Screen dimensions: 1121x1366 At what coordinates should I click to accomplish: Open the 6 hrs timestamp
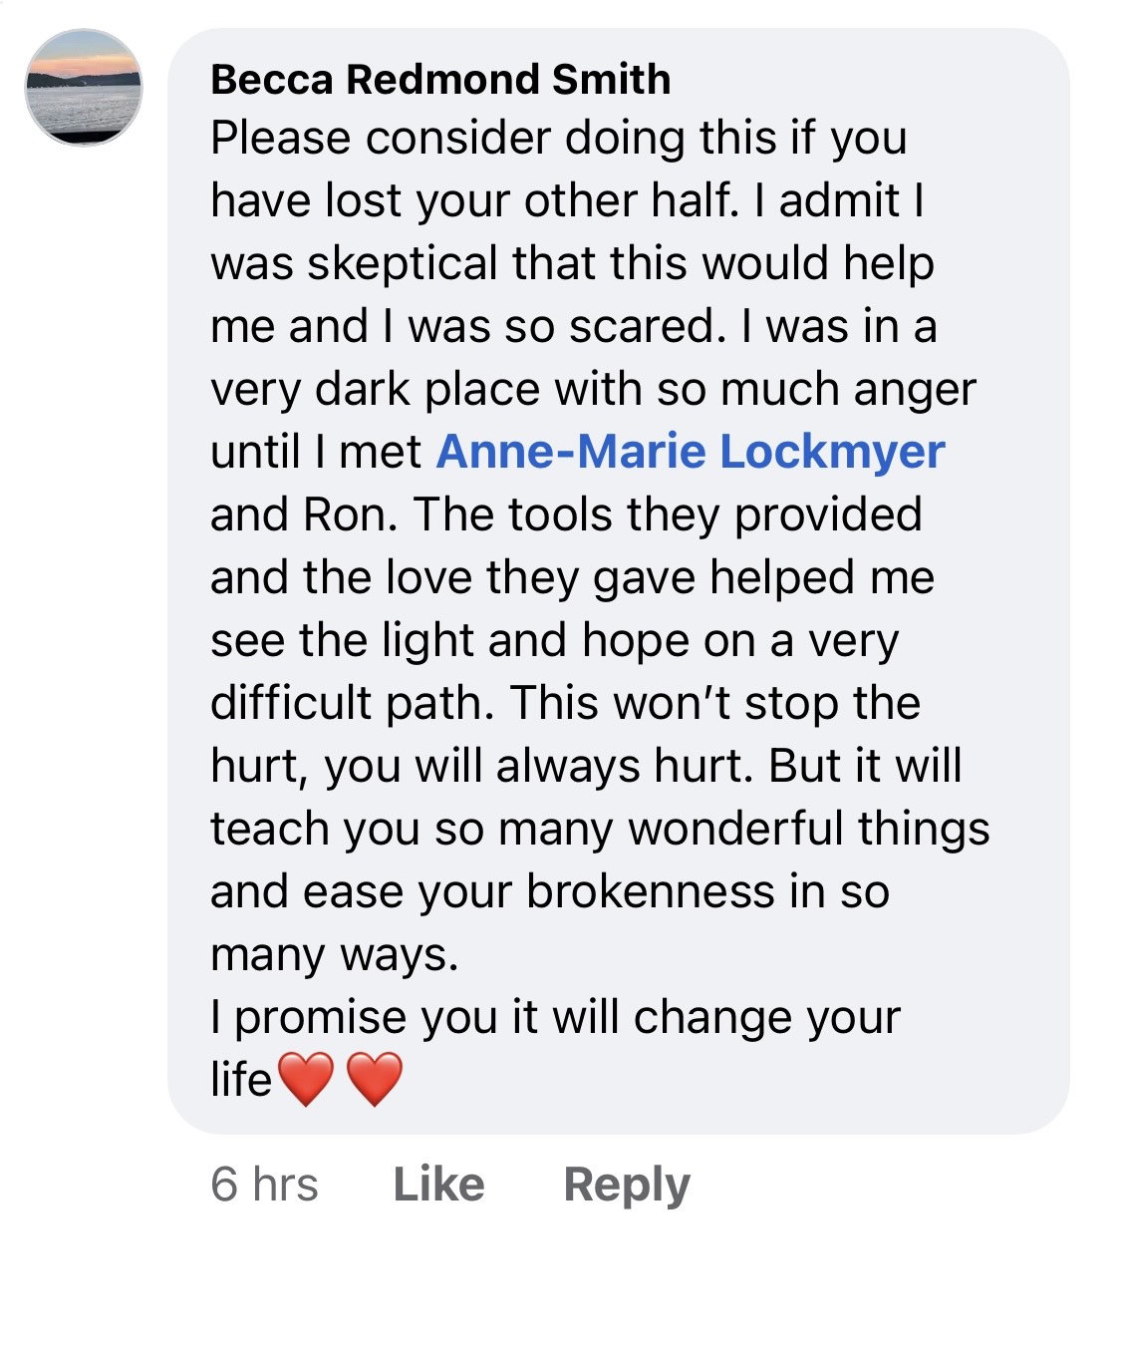coord(264,1185)
